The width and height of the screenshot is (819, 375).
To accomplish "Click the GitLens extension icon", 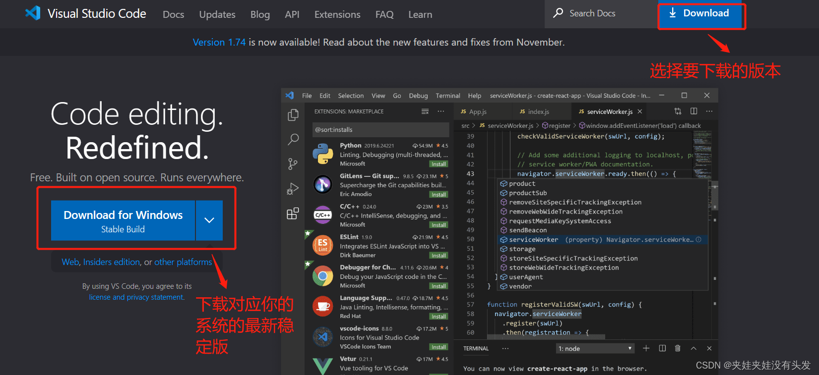I will click(323, 185).
